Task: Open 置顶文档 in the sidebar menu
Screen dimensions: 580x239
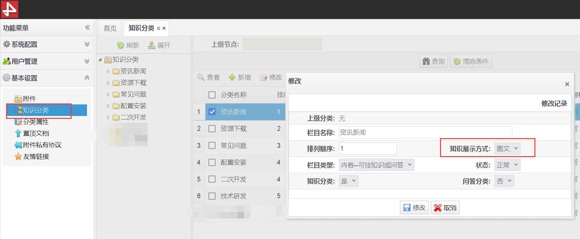Action: 36,133
